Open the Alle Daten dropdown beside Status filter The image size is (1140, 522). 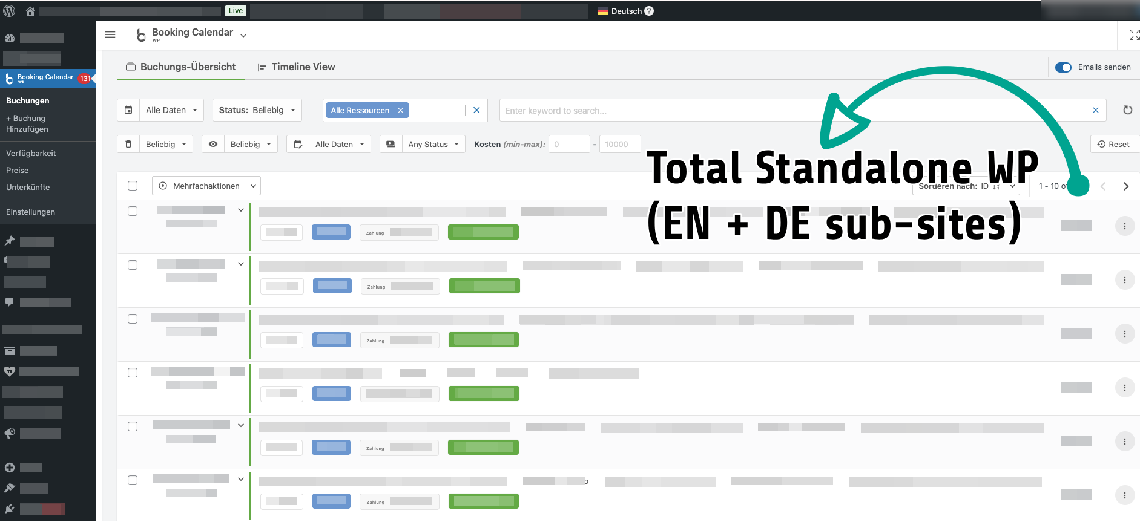click(160, 110)
